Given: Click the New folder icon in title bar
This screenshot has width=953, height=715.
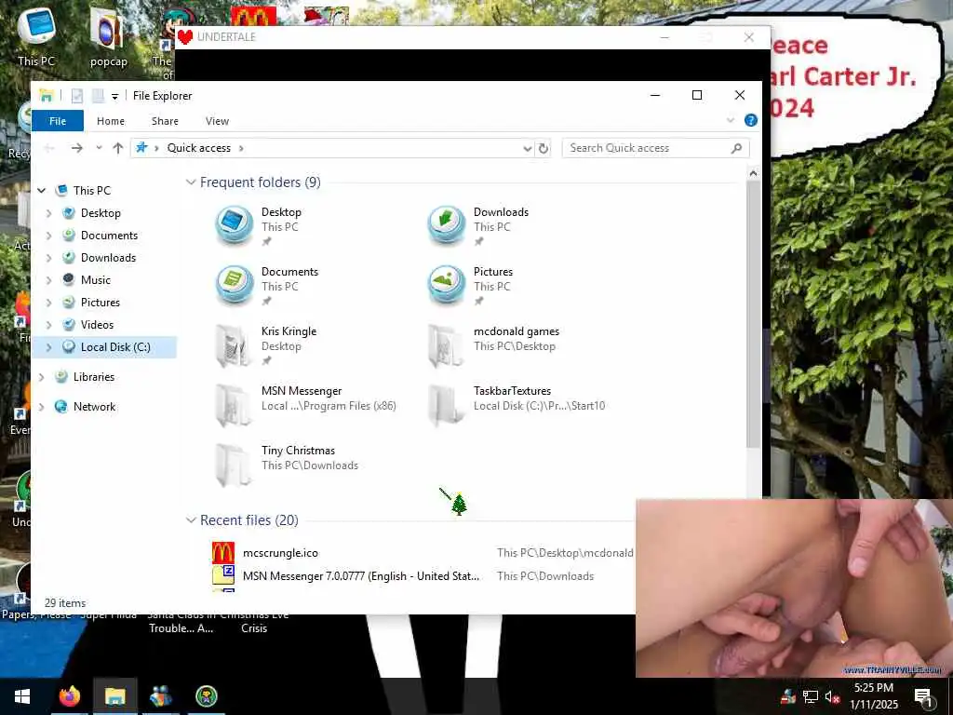Looking at the screenshot, I should point(97,96).
